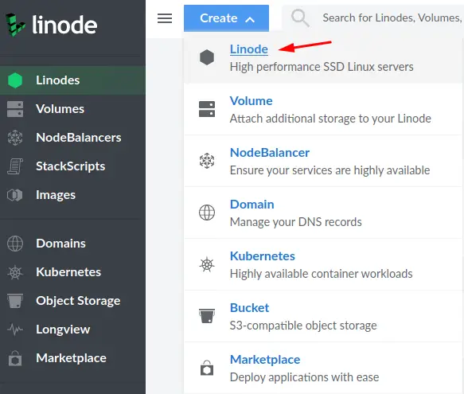This screenshot has height=394, width=464.
Task: Select Kubernetes in the Create menu
Action: point(263,256)
